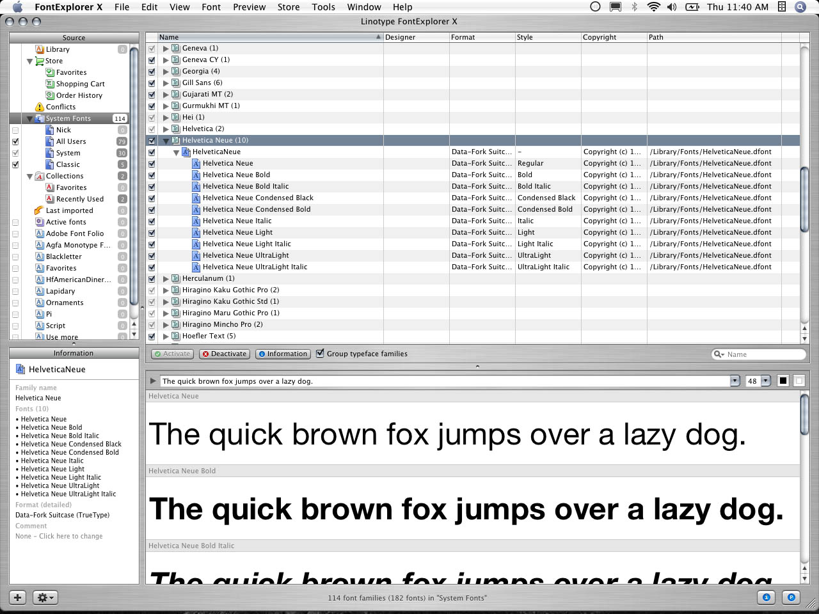Select the Recently Used collection icon
819x614 pixels.
tap(50, 199)
